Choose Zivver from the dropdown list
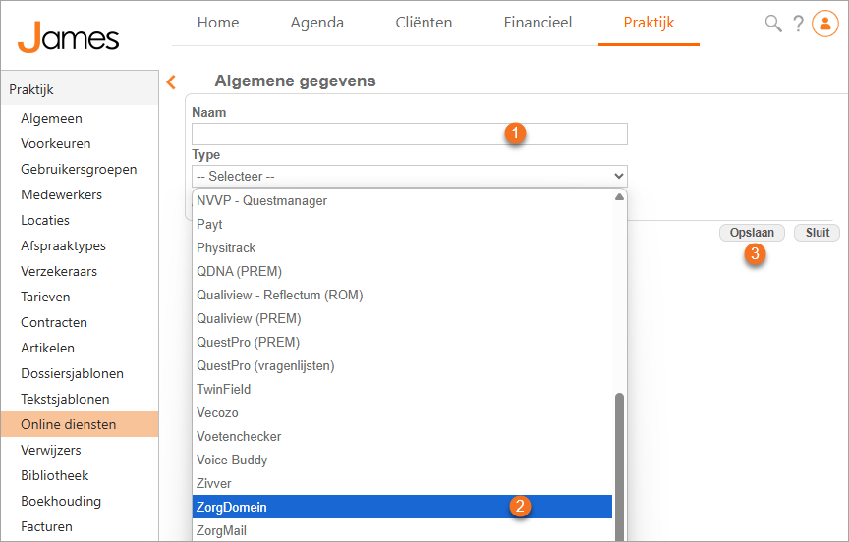 click(214, 483)
